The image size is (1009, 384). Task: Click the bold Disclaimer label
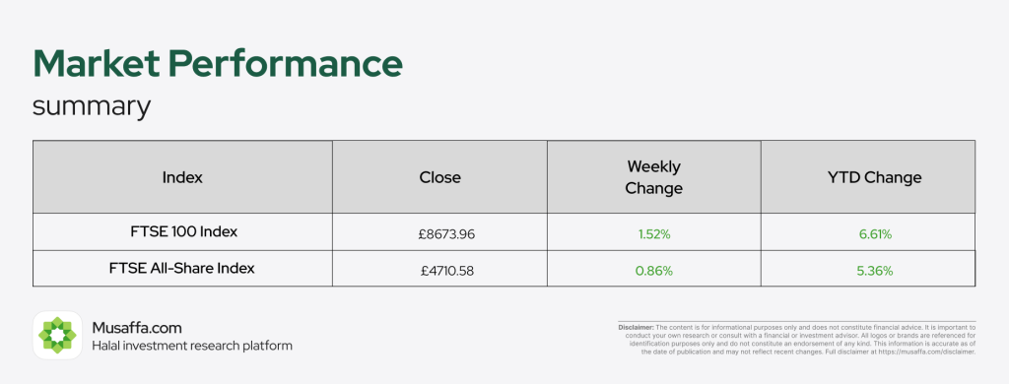point(636,328)
